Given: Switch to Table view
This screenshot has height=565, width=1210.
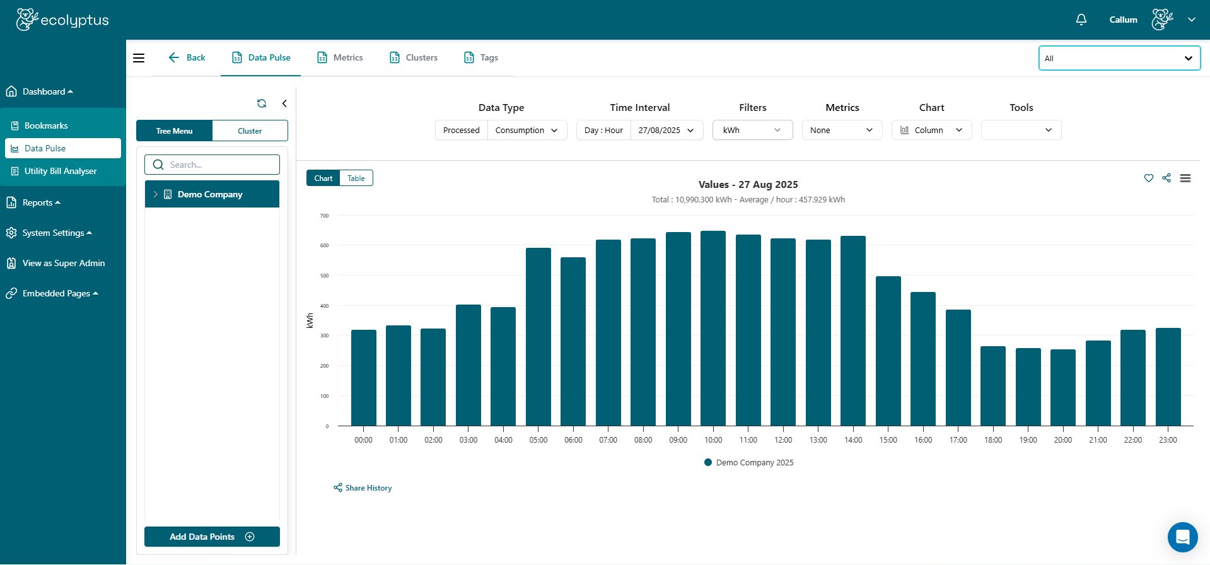Looking at the screenshot, I should tap(356, 178).
